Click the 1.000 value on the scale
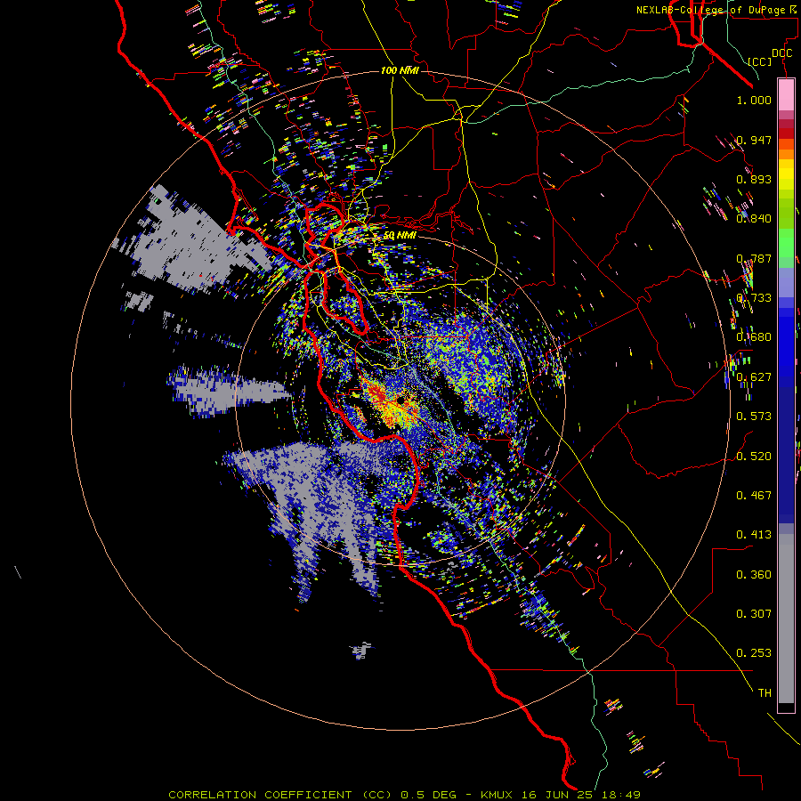This screenshot has height=801, width=801. pos(754,100)
